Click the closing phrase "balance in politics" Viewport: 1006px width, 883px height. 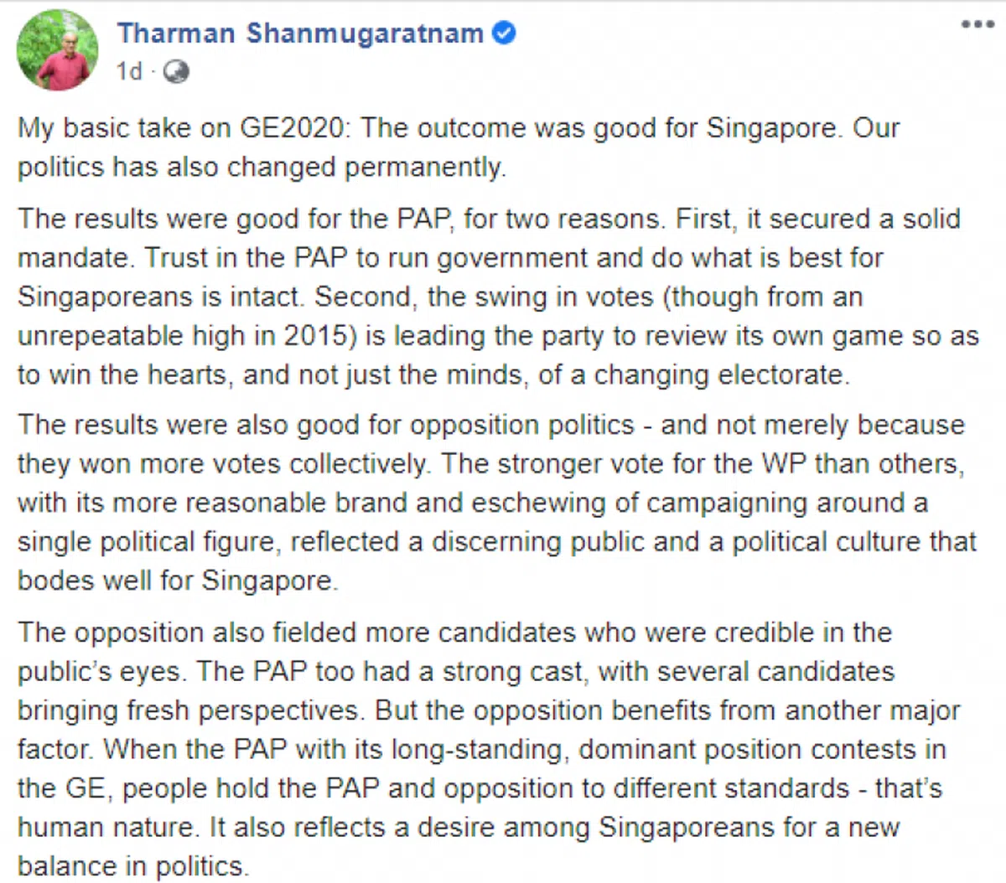pyautogui.click(x=132, y=865)
